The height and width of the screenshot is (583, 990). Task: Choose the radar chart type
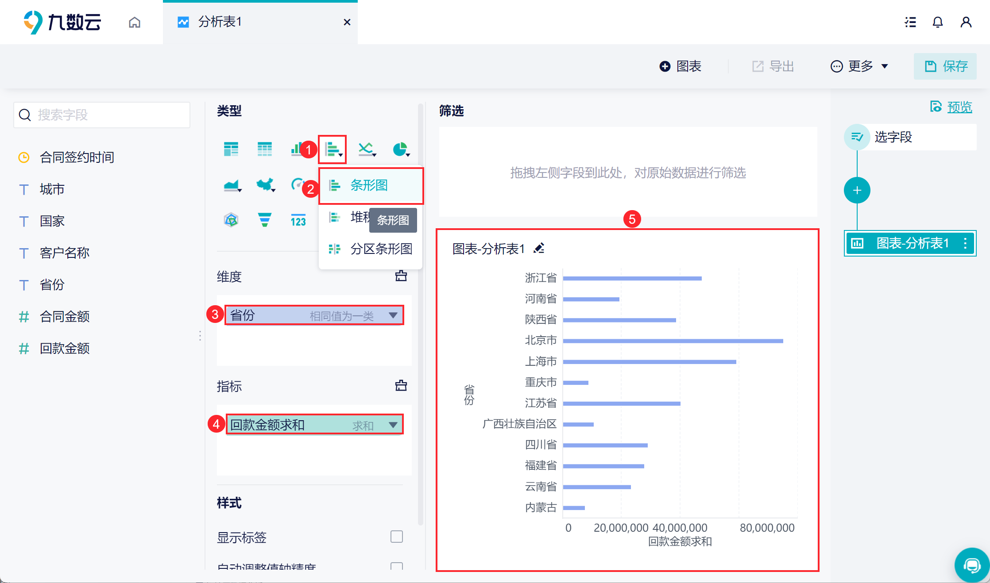(x=231, y=220)
